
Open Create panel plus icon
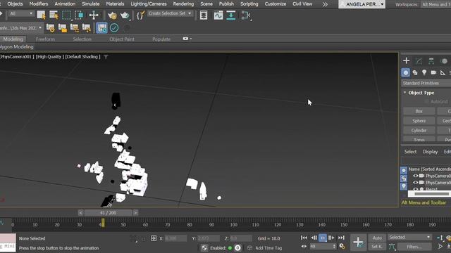click(x=406, y=60)
